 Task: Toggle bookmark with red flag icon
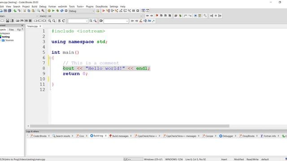pyautogui.click(x=157, y=16)
